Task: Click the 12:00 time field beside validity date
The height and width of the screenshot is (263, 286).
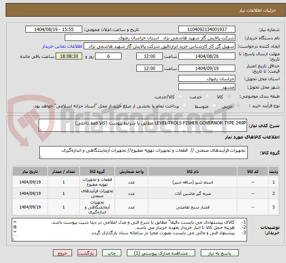Action: [x=149, y=68]
